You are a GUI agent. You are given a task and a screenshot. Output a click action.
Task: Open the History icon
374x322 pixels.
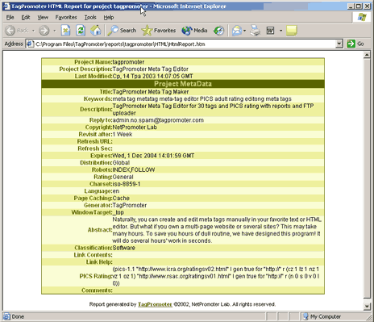[218, 31]
